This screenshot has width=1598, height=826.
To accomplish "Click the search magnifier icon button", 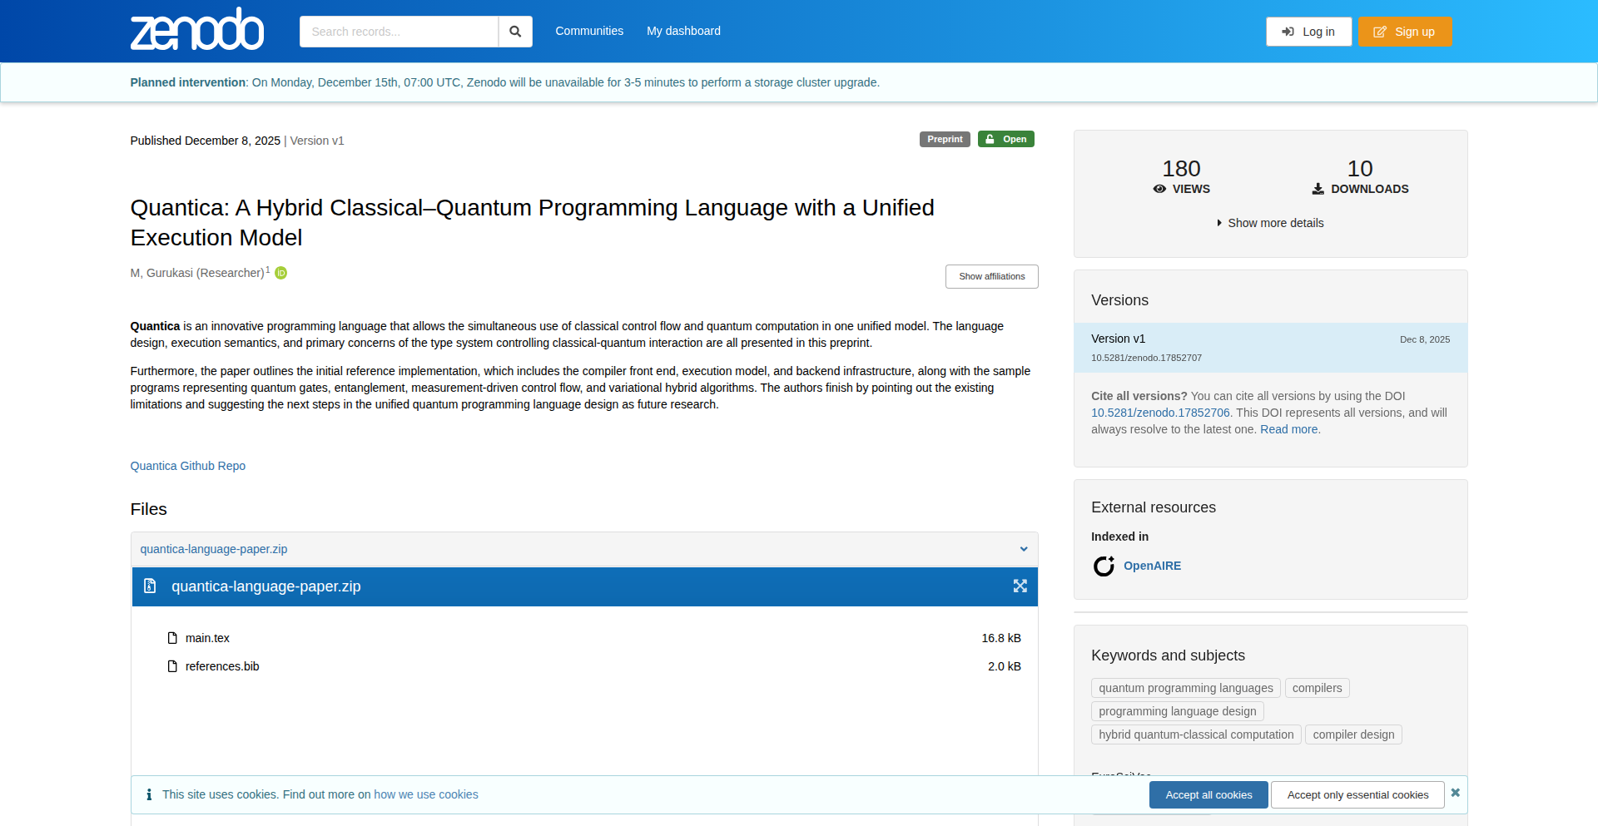I will pyautogui.click(x=515, y=32).
